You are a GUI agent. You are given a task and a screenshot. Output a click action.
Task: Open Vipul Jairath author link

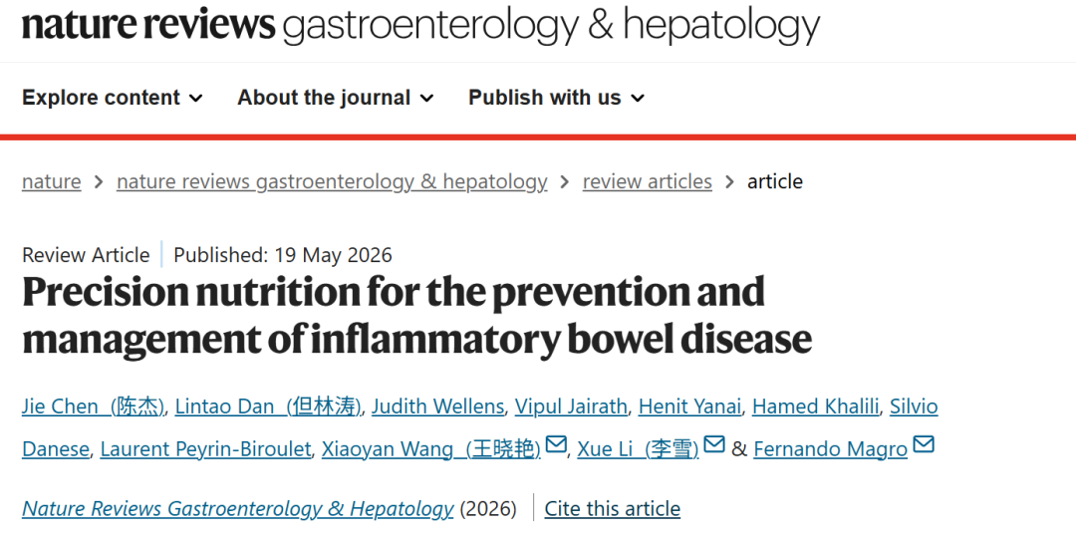[x=571, y=406]
